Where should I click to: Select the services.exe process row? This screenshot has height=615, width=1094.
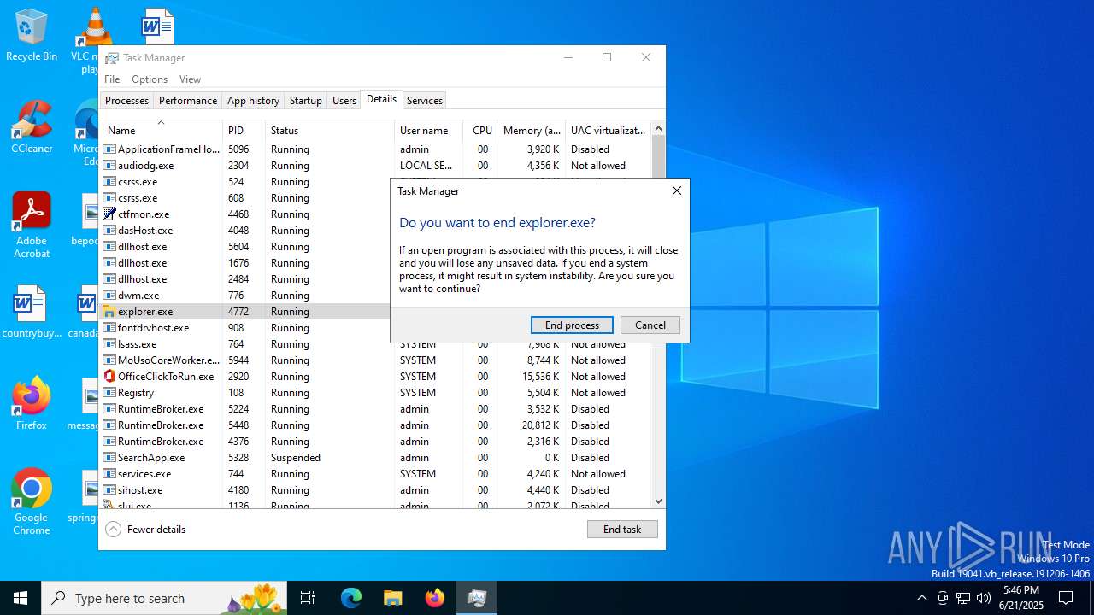tap(376, 474)
